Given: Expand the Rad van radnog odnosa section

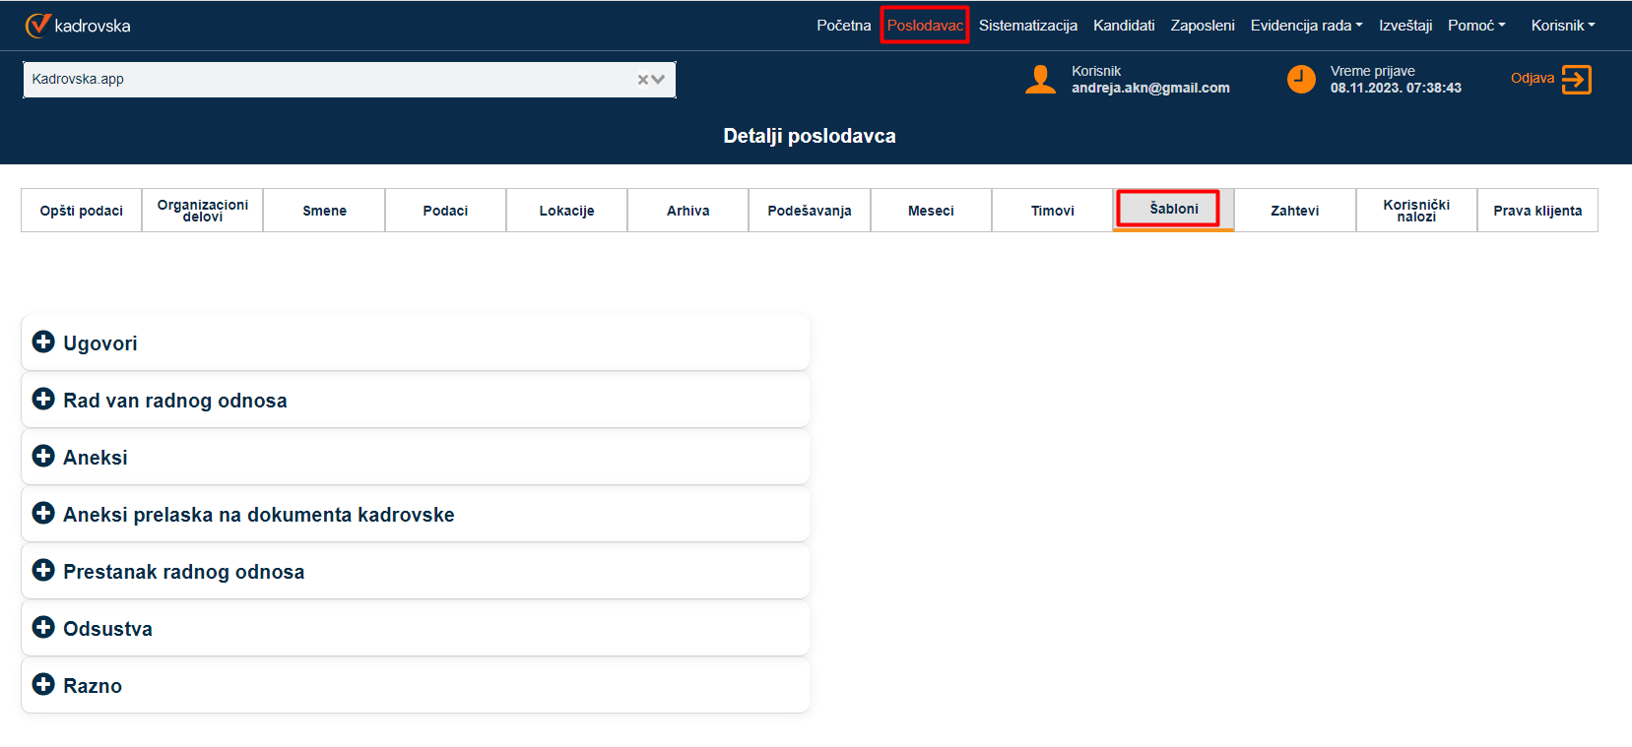Looking at the screenshot, I should (175, 401).
